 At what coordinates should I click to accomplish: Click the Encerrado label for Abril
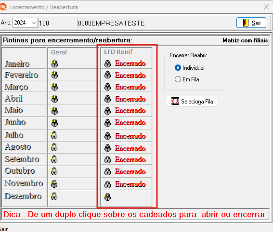tap(130, 99)
